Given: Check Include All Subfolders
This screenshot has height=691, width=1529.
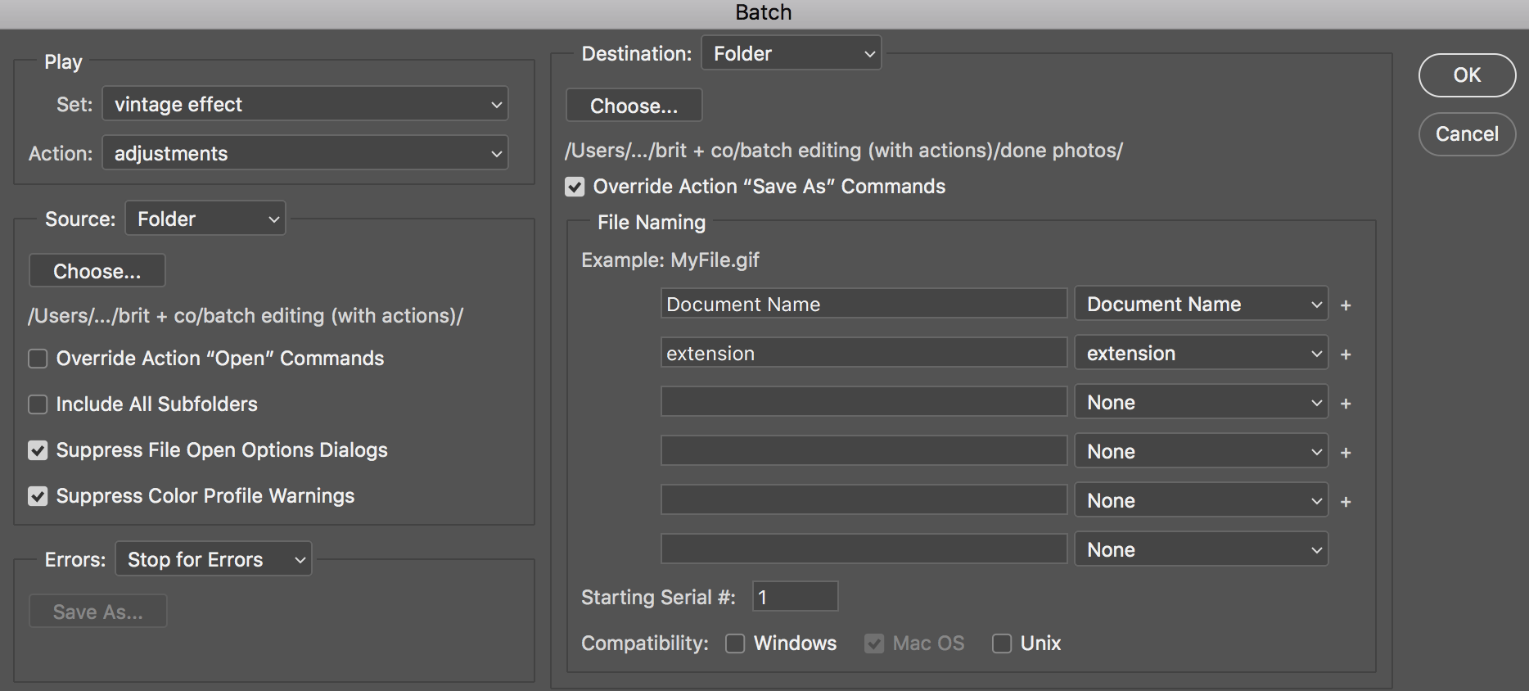Looking at the screenshot, I should 38,404.
